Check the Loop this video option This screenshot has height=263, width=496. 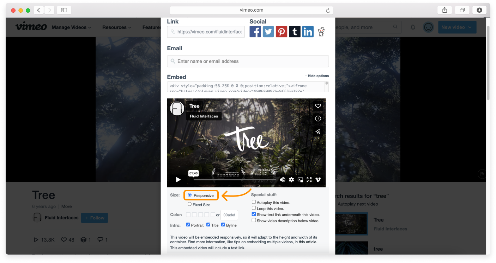pos(254,208)
